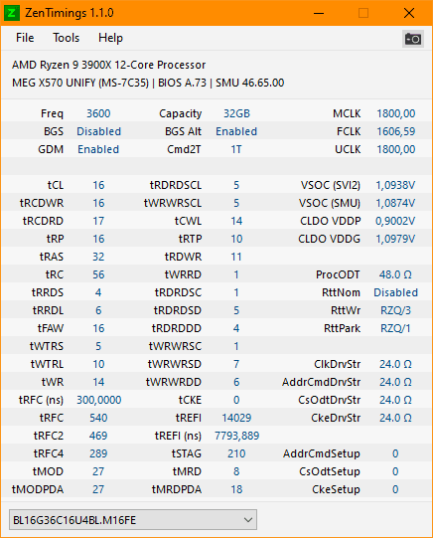Select the BL16G36C16U4BL.M16FE module combo box
The image size is (433, 538).
click(x=133, y=520)
